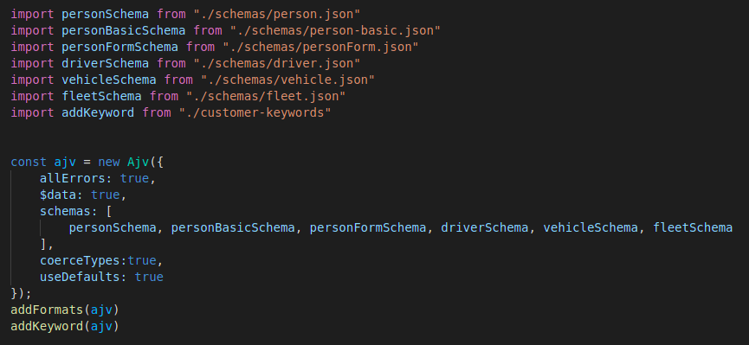Click personBasicSchema in the import line

[x=123, y=30]
